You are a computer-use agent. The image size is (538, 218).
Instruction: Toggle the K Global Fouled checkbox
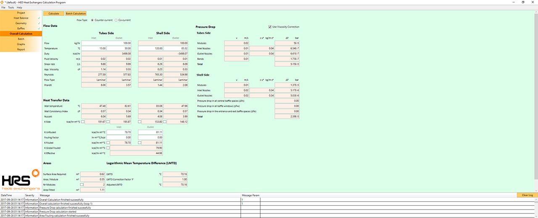(108, 148)
